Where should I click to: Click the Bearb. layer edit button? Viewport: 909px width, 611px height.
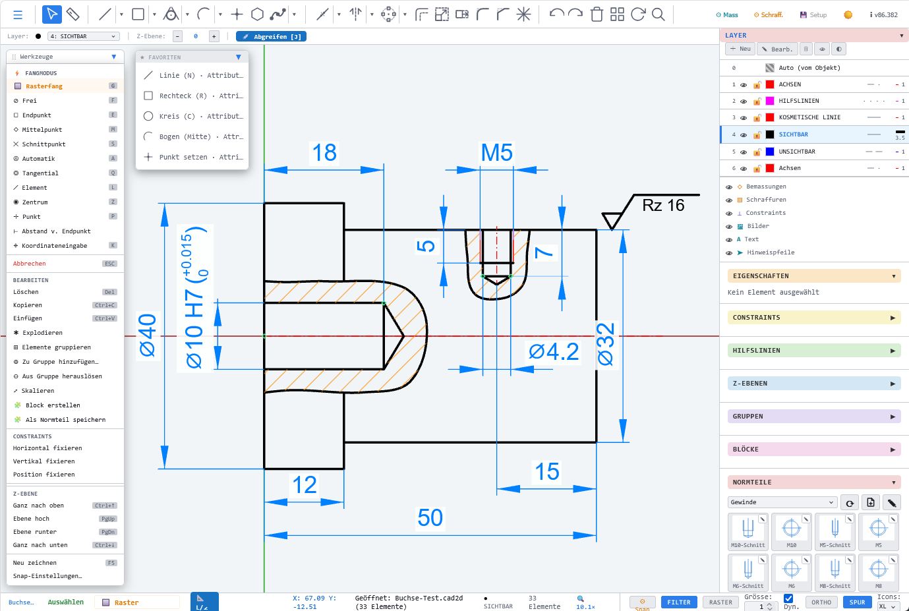point(777,49)
